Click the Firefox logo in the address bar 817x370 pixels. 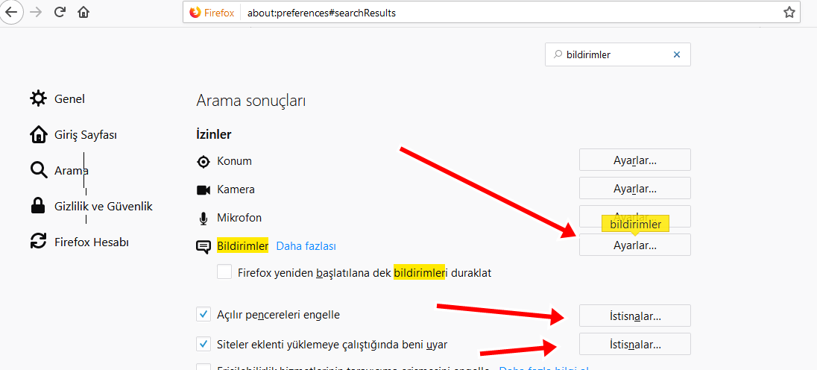click(195, 13)
